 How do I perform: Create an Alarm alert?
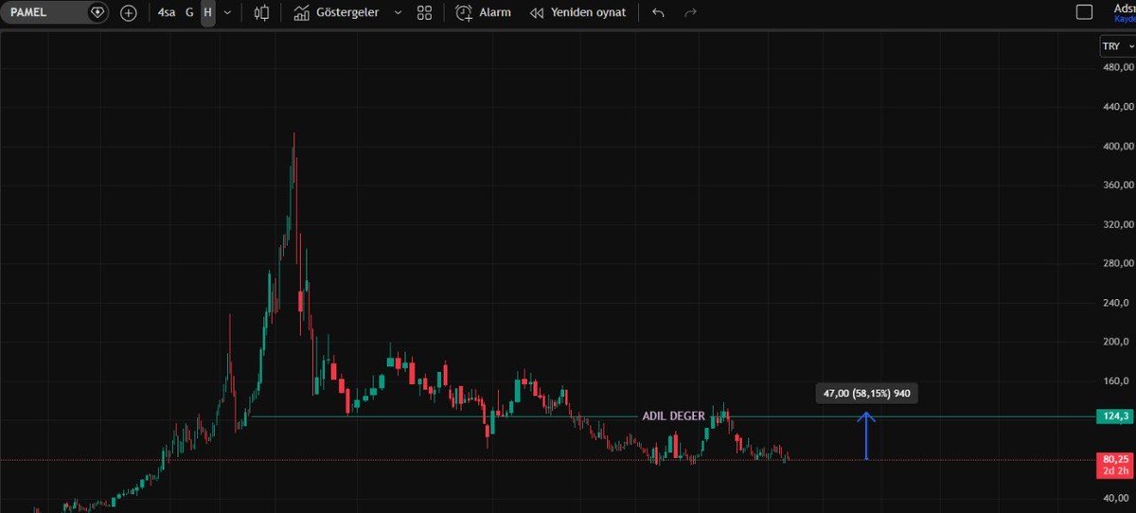(x=483, y=12)
